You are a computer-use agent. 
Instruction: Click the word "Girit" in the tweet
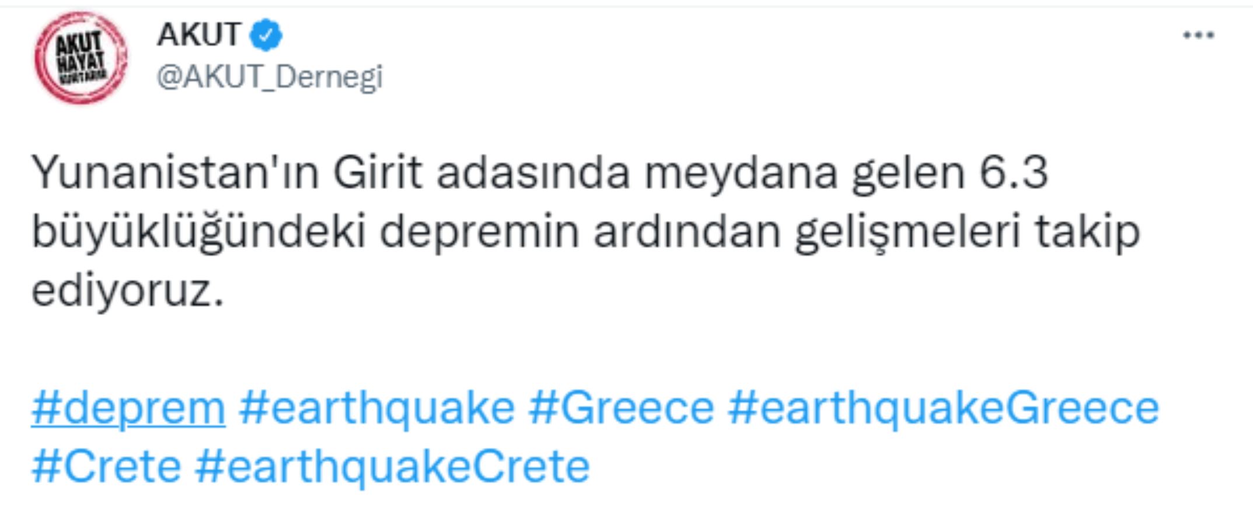point(377,173)
